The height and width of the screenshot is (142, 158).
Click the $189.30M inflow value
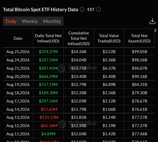coord(48,93)
